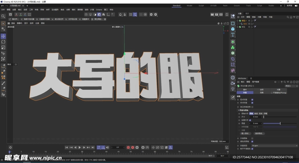Go back in Attributes history arrow
The height and width of the screenshot is (163, 299).
tap(275, 82)
